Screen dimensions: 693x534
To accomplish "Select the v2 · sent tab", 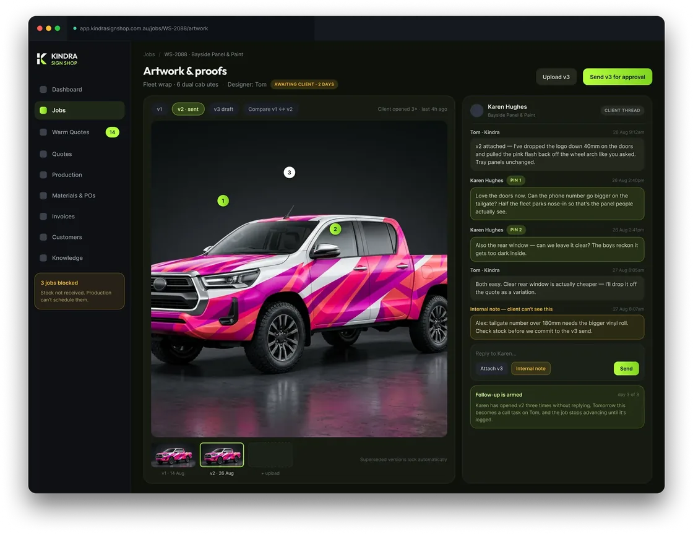I will [188, 109].
